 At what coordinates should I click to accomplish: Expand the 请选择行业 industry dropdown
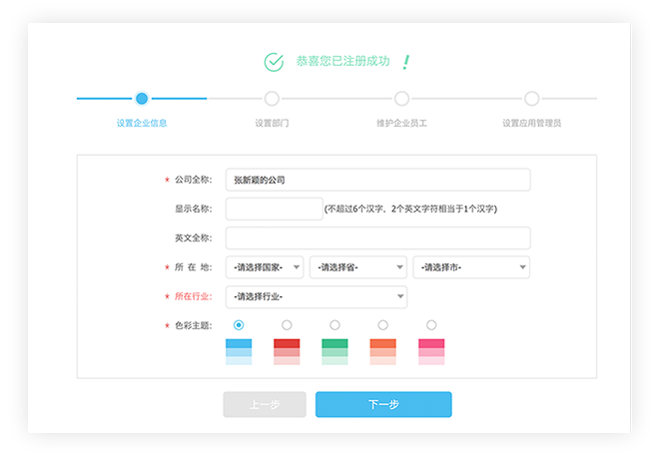[x=317, y=297]
